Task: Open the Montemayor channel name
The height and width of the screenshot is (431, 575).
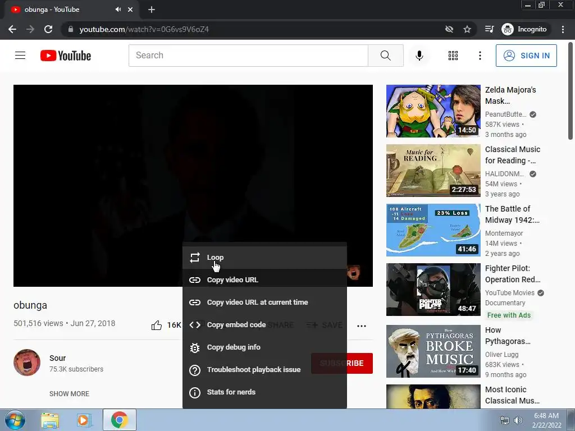Action: (x=504, y=233)
